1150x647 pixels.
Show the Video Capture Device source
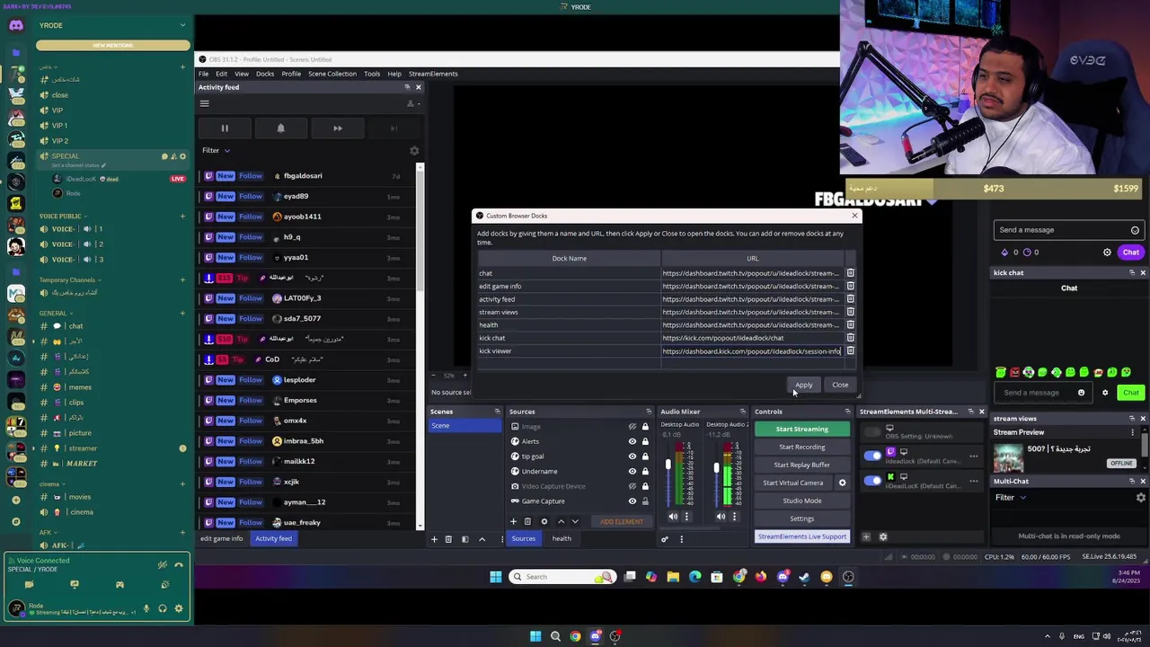(632, 486)
